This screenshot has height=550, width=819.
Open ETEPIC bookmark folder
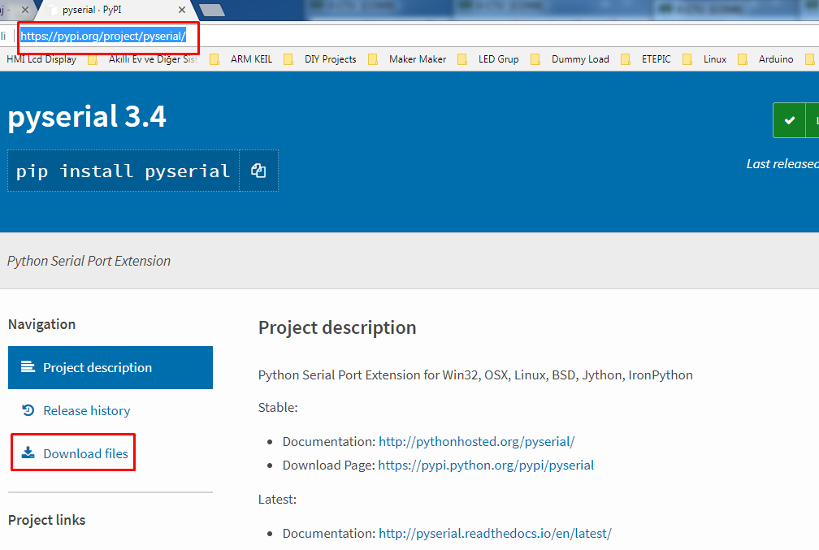(x=656, y=59)
